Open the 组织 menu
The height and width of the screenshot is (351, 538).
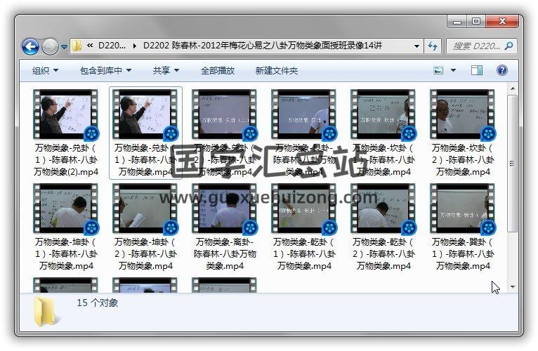45,71
